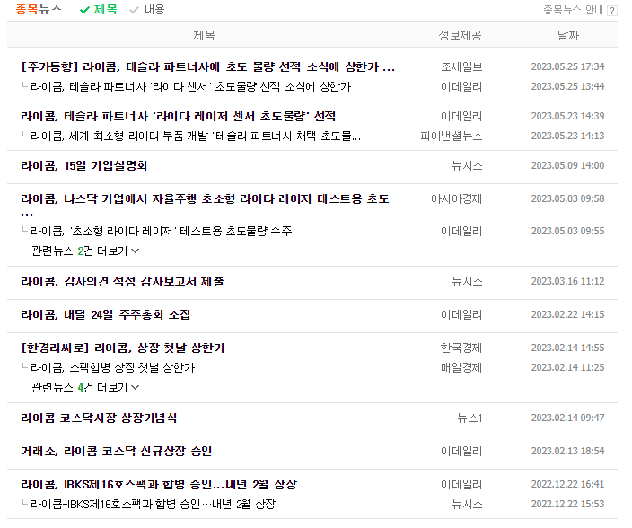The width and height of the screenshot is (632, 528).
Task: Open the [한경라씨로] 상장 첫날 상한가 article
Action: [123, 348]
